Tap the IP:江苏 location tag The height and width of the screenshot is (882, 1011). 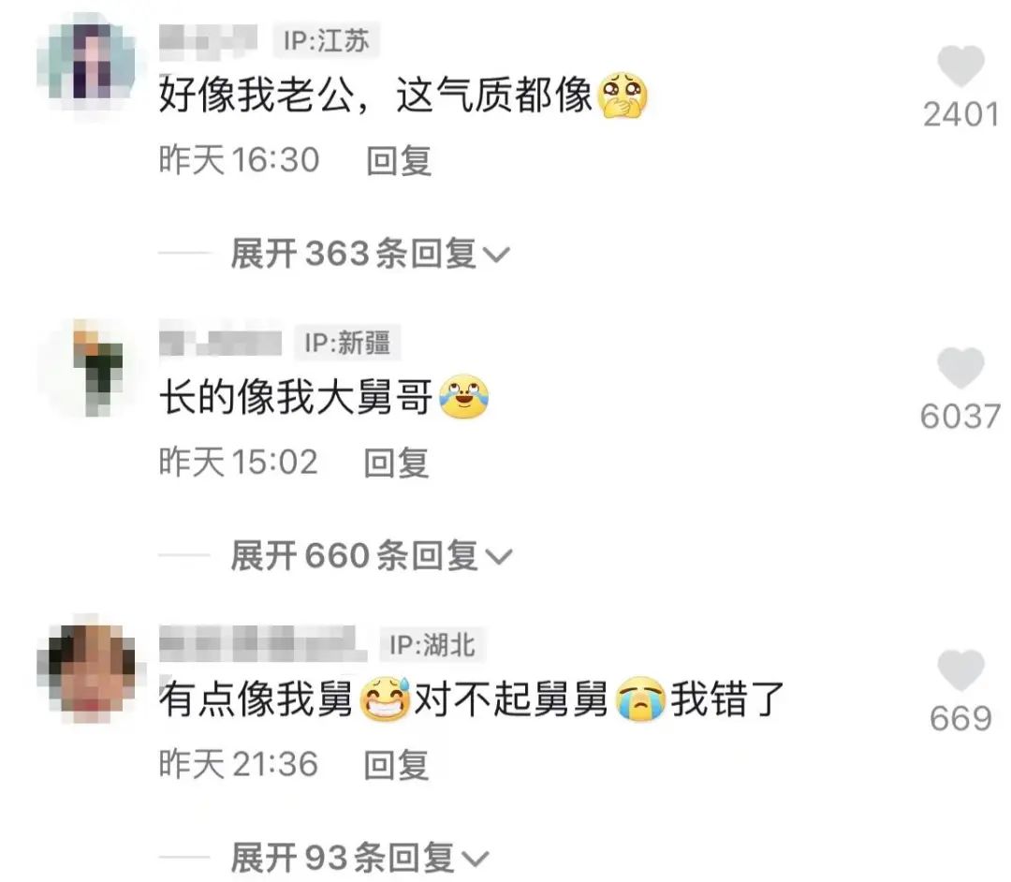[x=327, y=40]
